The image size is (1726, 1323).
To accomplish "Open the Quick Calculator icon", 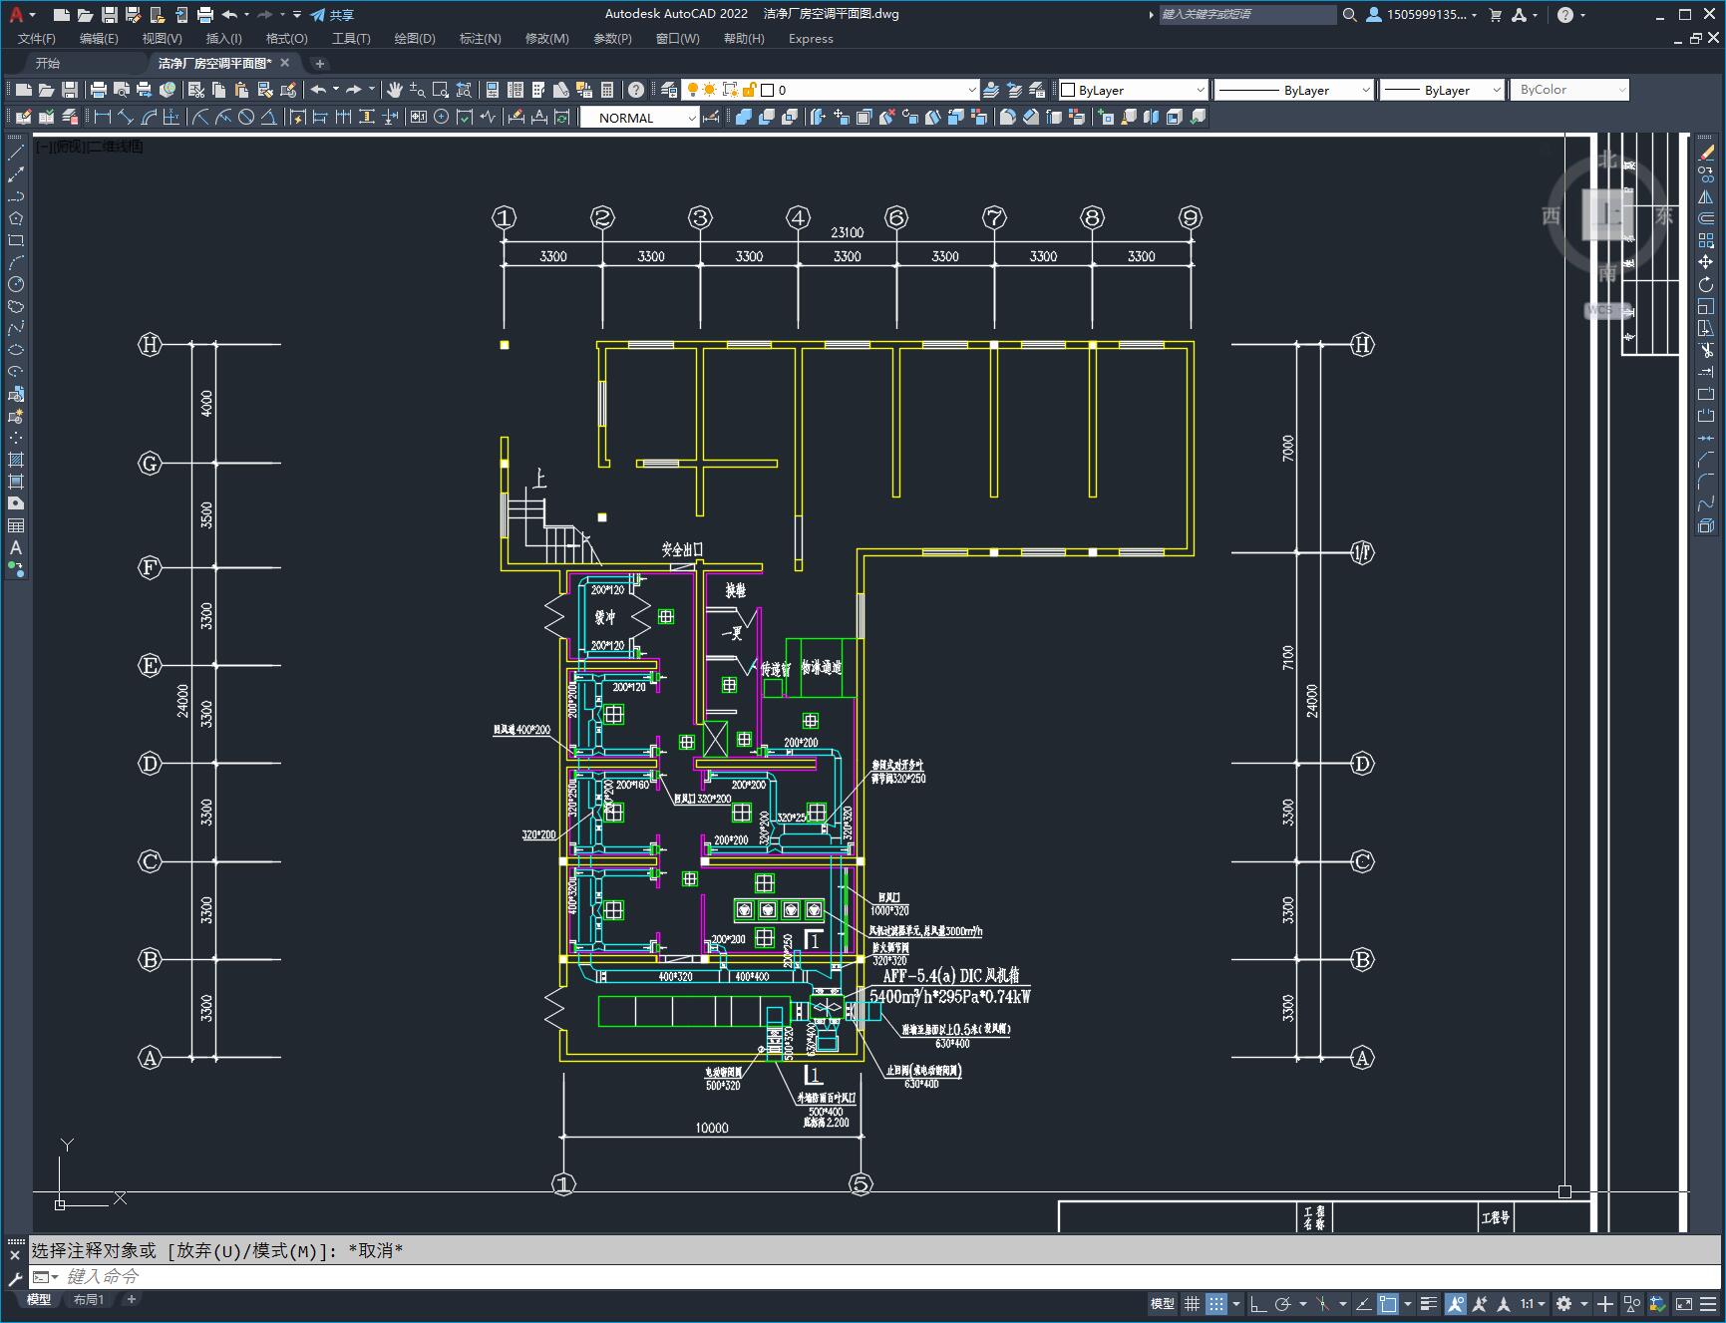I will point(607,90).
